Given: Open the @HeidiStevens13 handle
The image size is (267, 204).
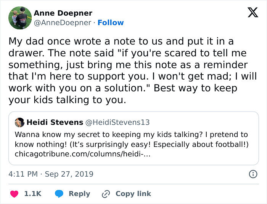Looking at the screenshot, I should (118, 123).
